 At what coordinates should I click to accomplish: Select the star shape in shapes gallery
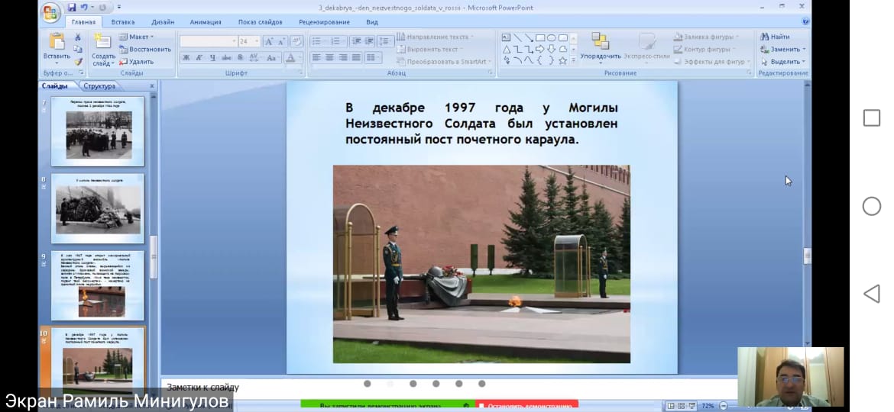[562, 61]
